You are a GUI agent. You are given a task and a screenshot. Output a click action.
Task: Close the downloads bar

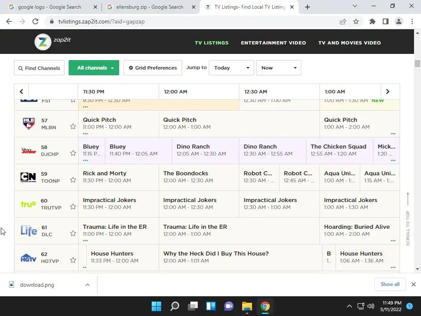[414, 284]
